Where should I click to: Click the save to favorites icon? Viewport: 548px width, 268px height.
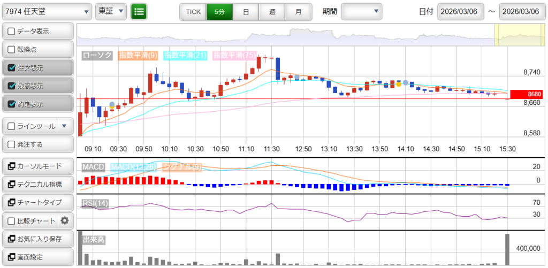tap(11, 239)
